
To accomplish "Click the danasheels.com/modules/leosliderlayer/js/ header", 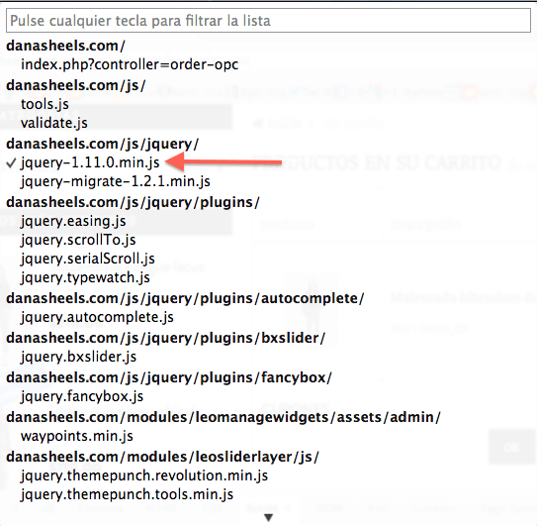I will pyautogui.click(x=162, y=457).
